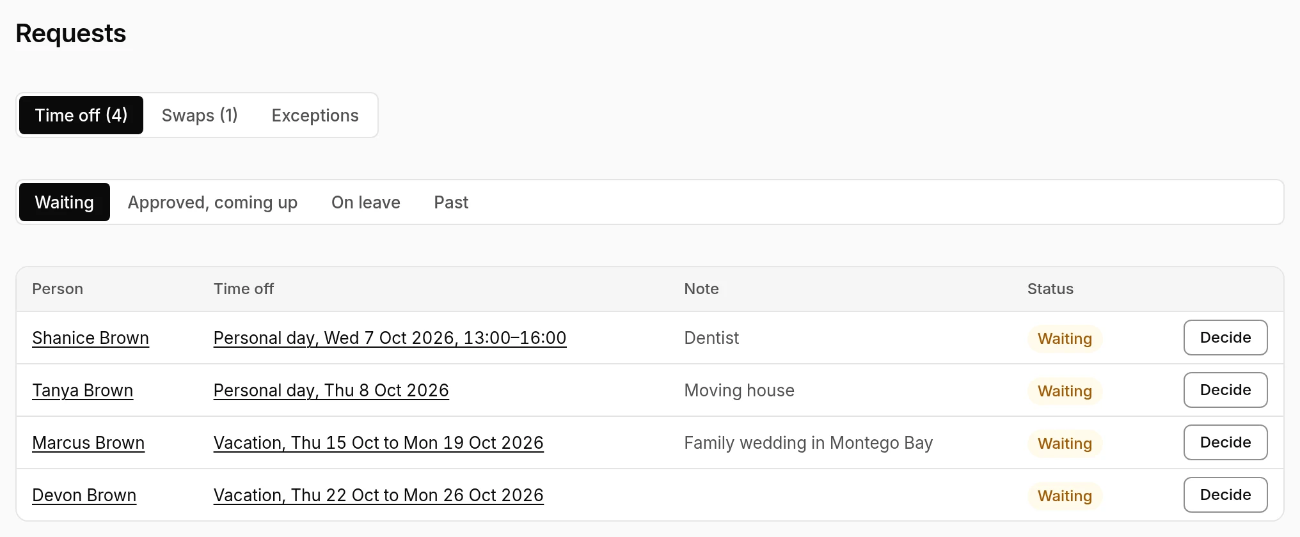Click the Requests page heading
The width and height of the screenshot is (1300, 537).
point(71,33)
